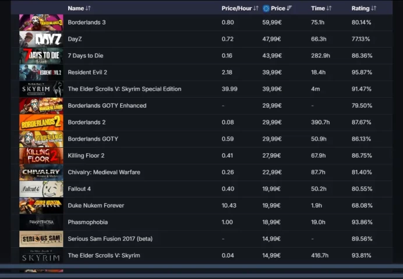Screen dimensions: 403x279
Task: Click the Duke Nukem Forever name
Action: 96,206
